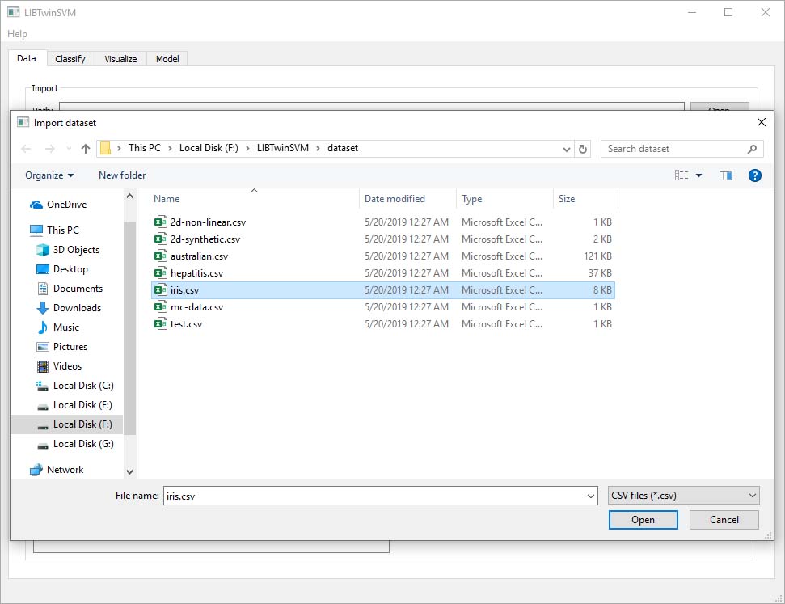Click the Excel icon of test.csv
This screenshot has height=604, width=785.
(x=160, y=324)
